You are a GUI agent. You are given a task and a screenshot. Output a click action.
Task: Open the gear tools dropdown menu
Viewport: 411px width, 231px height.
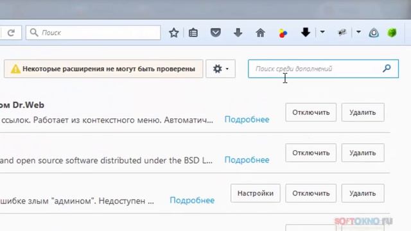220,69
